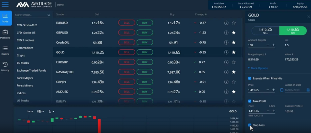The height and width of the screenshot is (133, 311).
Task: Decrease Take Profit price with minus
Action: [x=268, y=111]
